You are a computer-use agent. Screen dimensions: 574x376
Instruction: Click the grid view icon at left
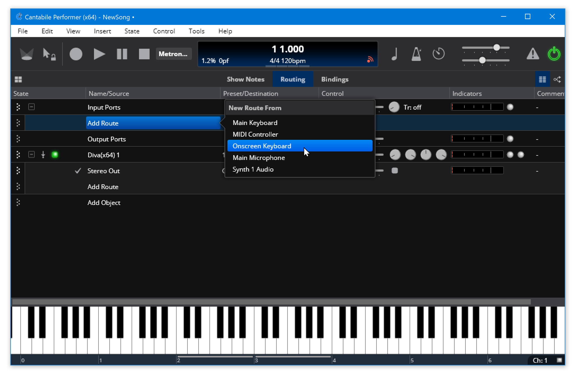point(18,79)
